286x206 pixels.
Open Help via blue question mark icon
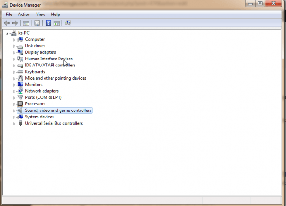tap(48, 23)
